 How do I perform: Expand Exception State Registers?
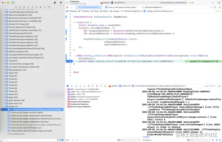[x=66, y=102]
